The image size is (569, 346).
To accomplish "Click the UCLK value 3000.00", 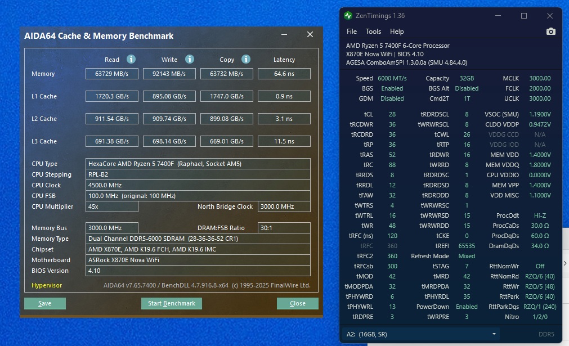I will pos(540,98).
